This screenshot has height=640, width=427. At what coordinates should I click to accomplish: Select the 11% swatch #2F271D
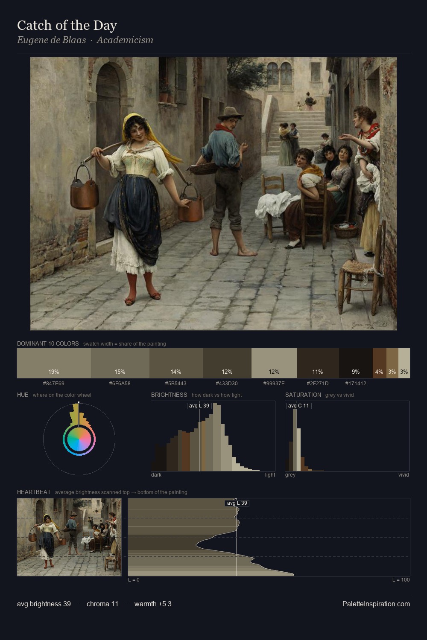click(x=318, y=363)
